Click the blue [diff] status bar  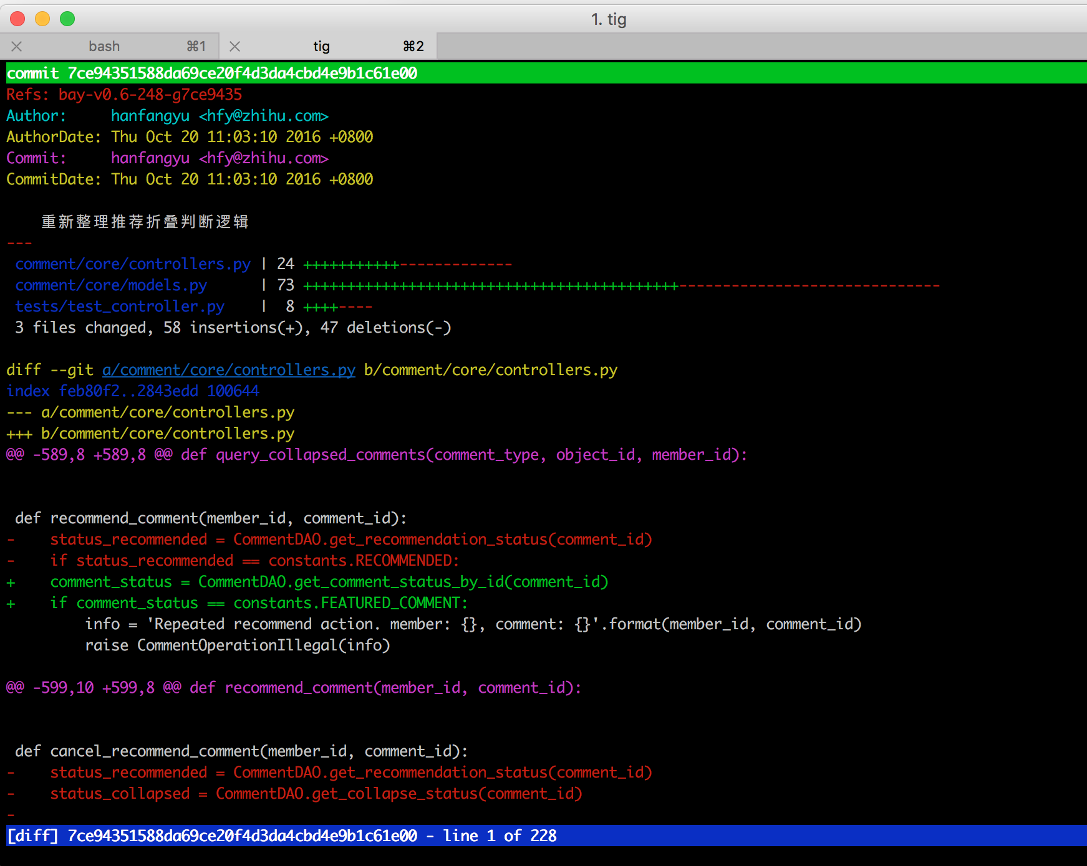281,836
